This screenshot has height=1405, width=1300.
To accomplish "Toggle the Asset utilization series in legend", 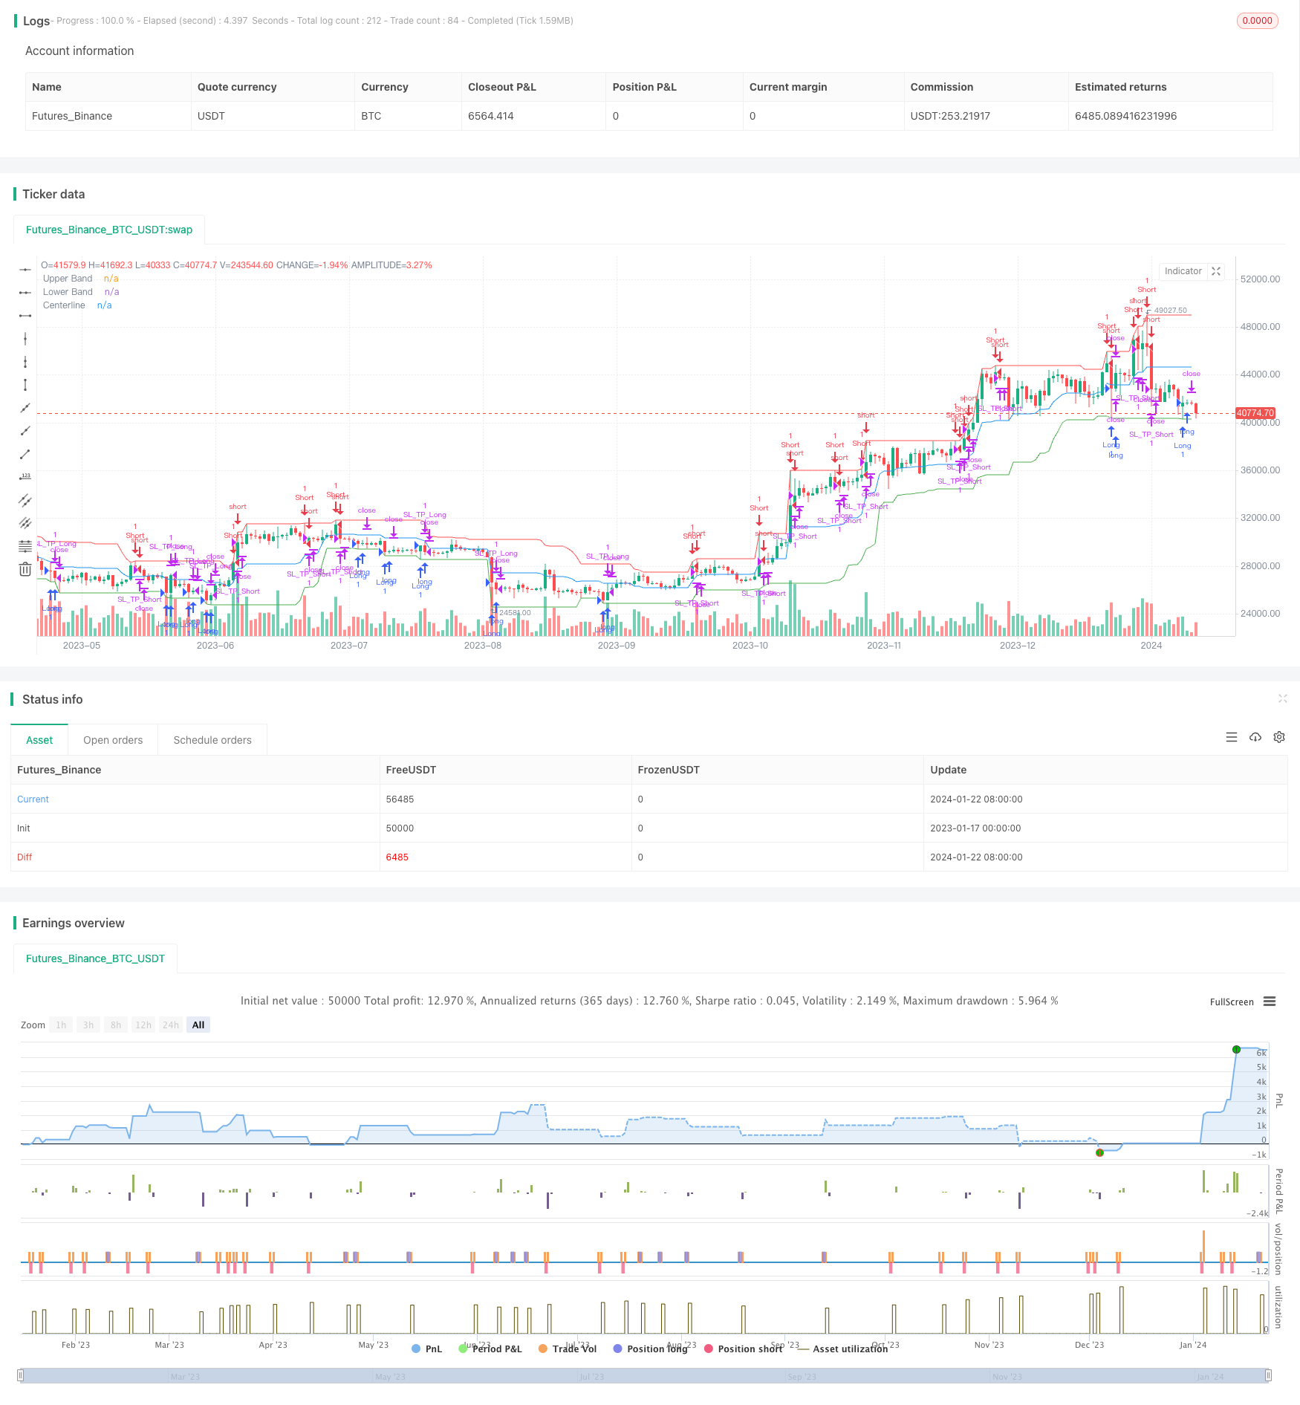I will pyautogui.click(x=842, y=1349).
